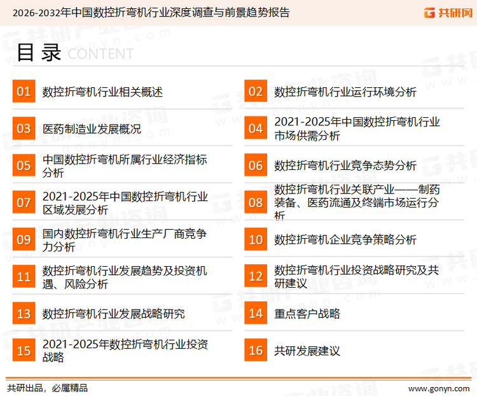The width and height of the screenshot is (477, 396).
Task: Select the 06 numbered badge
Action: [256, 166]
